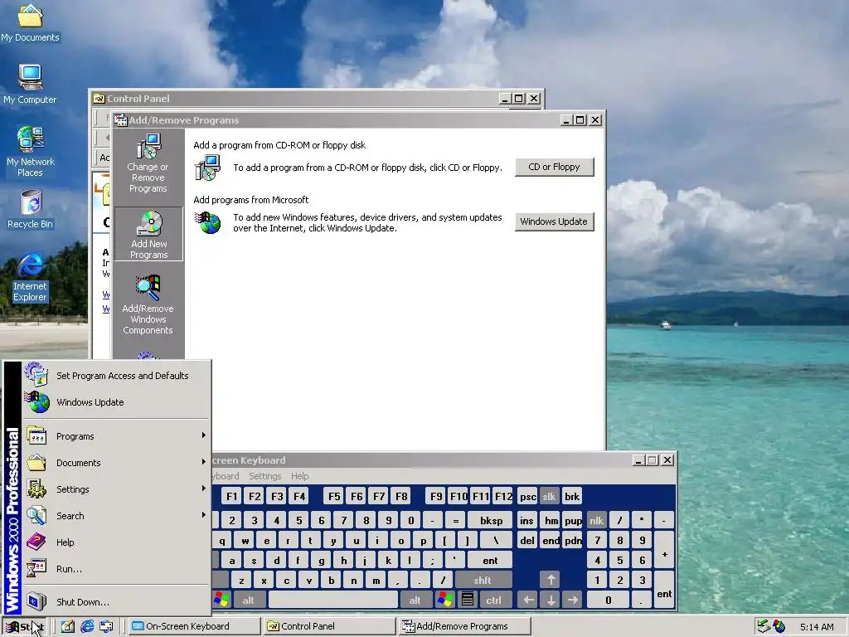849x637 pixels.
Task: Switch to Control Panel taskbar button
Action: tap(330, 626)
